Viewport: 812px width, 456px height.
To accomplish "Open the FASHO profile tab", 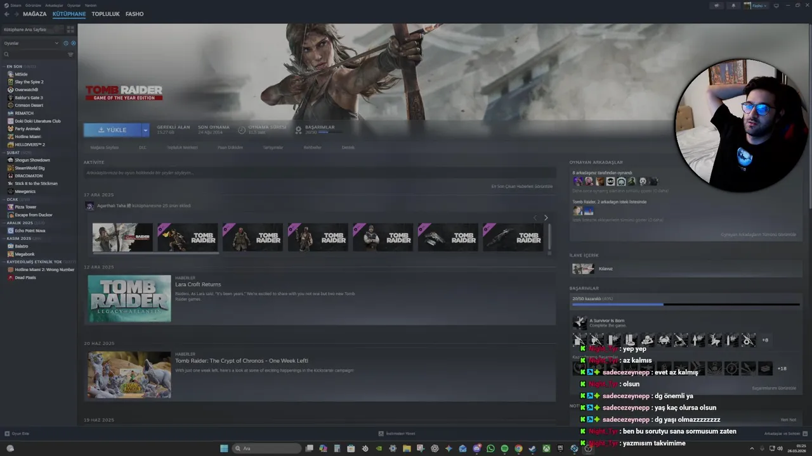I will click(x=134, y=14).
